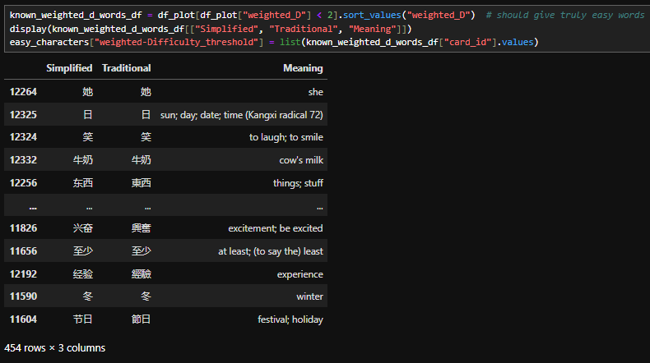This screenshot has height=363, width=650.
Task: Click the '454 rows × 3 columns' summary text
Action: [x=54, y=348]
